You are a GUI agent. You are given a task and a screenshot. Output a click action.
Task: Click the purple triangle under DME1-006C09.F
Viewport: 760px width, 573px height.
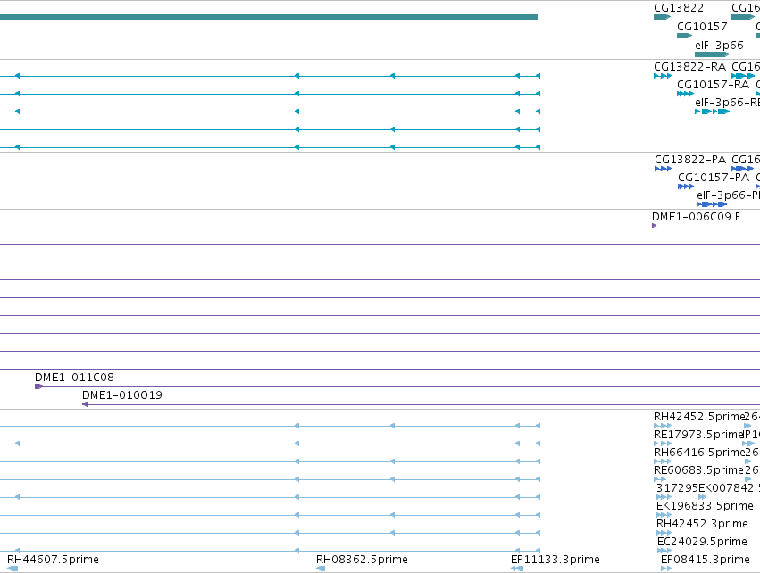[x=655, y=226]
